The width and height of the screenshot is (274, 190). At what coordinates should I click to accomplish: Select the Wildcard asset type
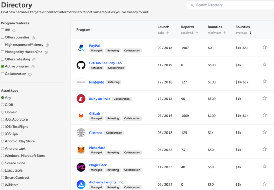(x=3, y=185)
